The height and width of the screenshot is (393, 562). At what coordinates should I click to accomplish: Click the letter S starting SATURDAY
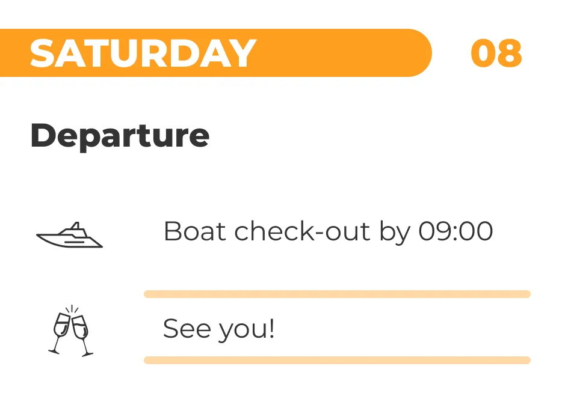43,53
